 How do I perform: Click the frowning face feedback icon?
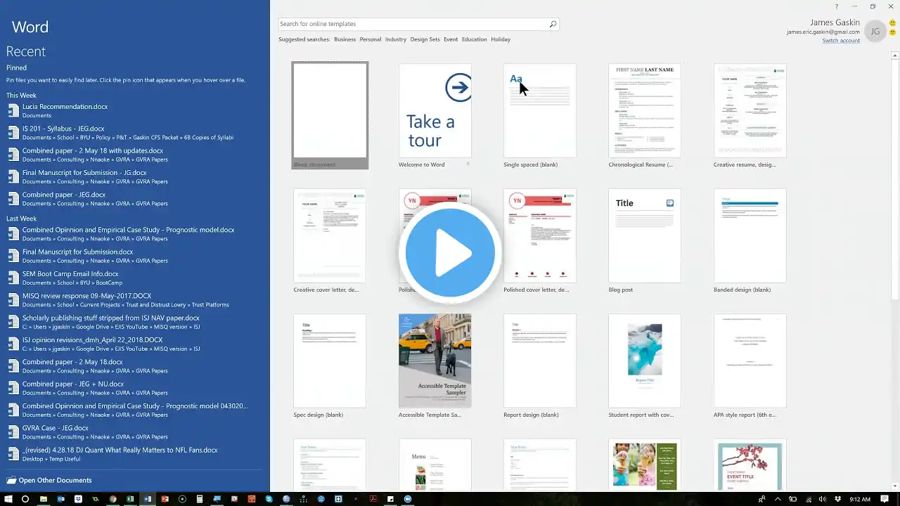click(x=893, y=33)
